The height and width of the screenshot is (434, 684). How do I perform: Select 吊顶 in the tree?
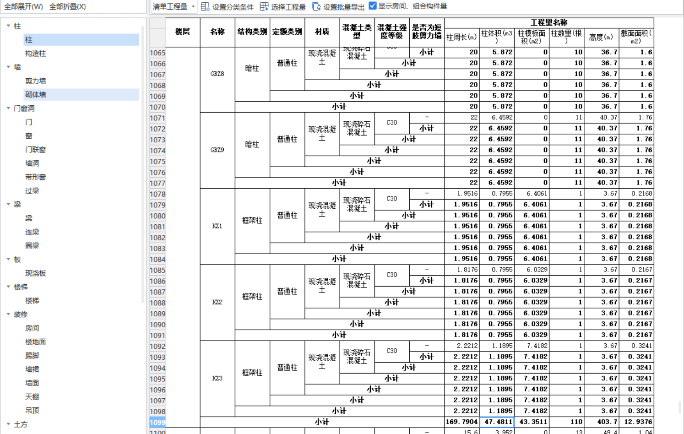click(x=32, y=411)
